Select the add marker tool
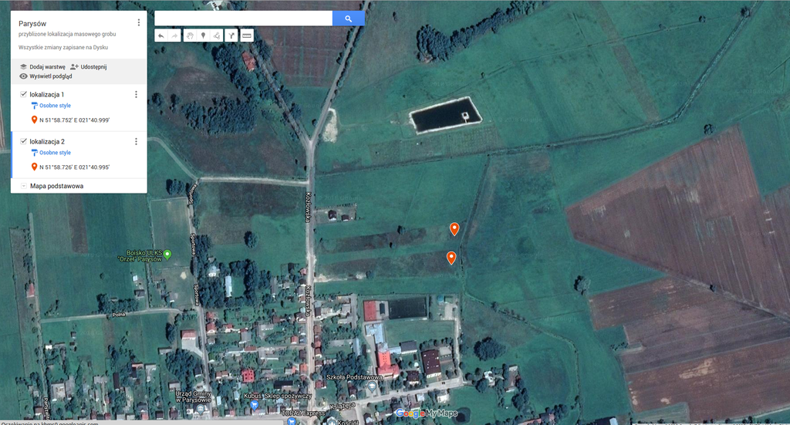 [x=203, y=35]
